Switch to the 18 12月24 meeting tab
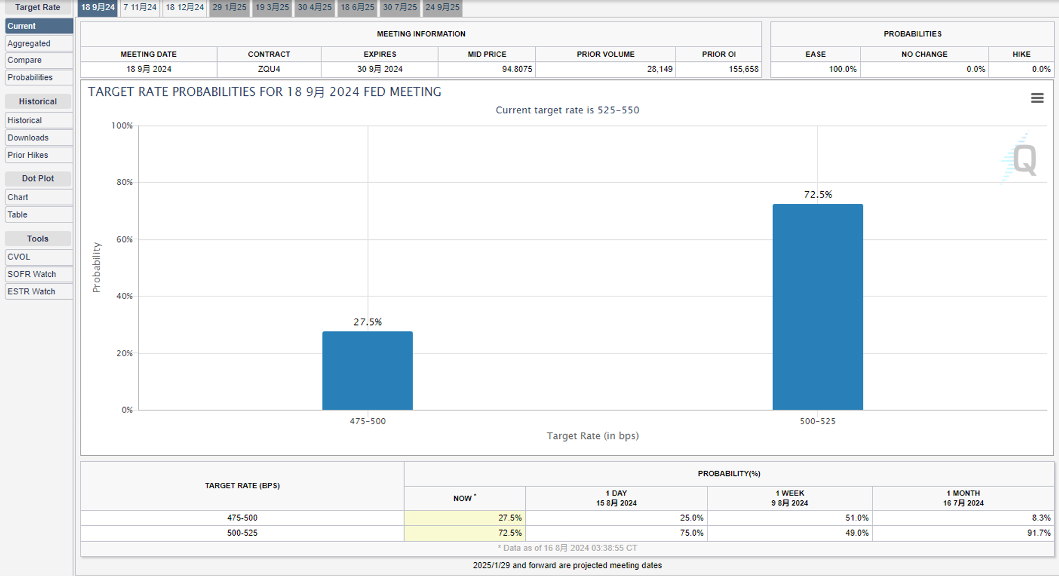Screen dimensions: 1059x576 (185, 7)
